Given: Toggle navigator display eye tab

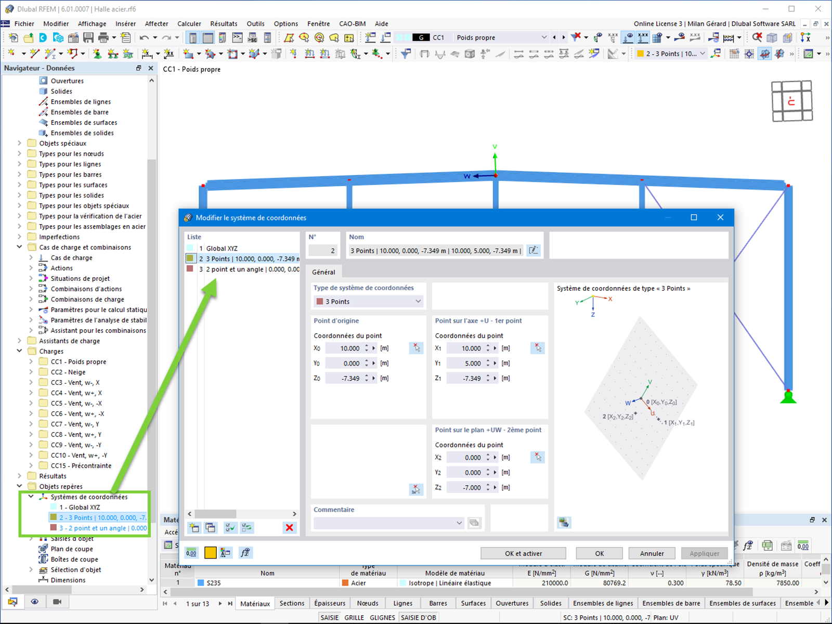Looking at the screenshot, I should point(35,602).
